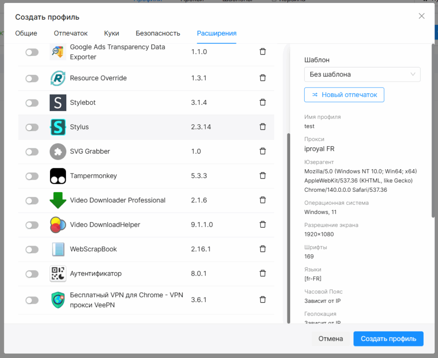Click the proxy value iproyal FR
This screenshot has height=358, width=438.
point(319,149)
